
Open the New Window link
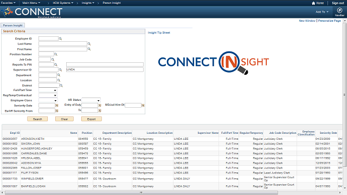[307, 21]
